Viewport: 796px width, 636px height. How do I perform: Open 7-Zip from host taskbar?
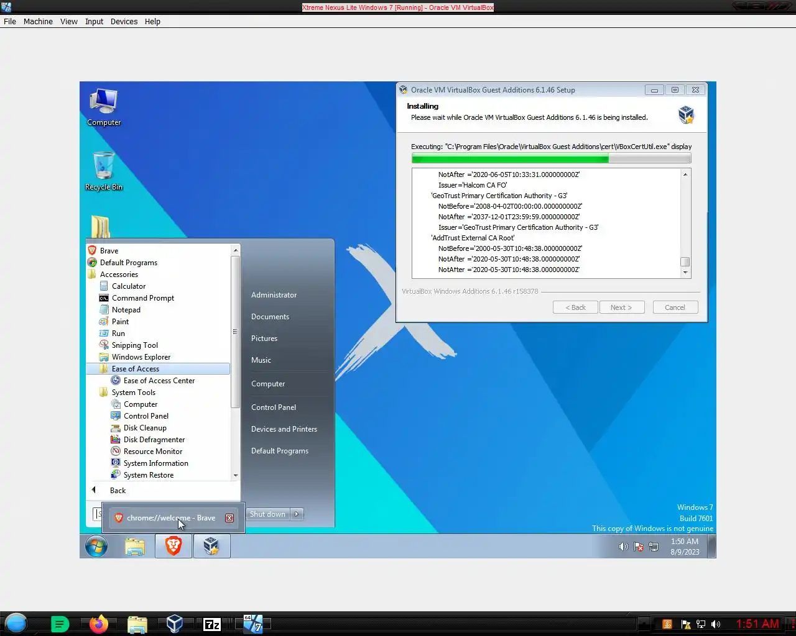[212, 624]
